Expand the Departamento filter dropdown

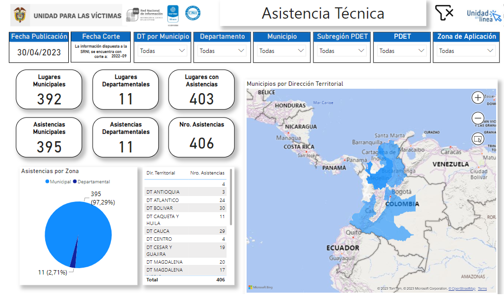(x=222, y=50)
